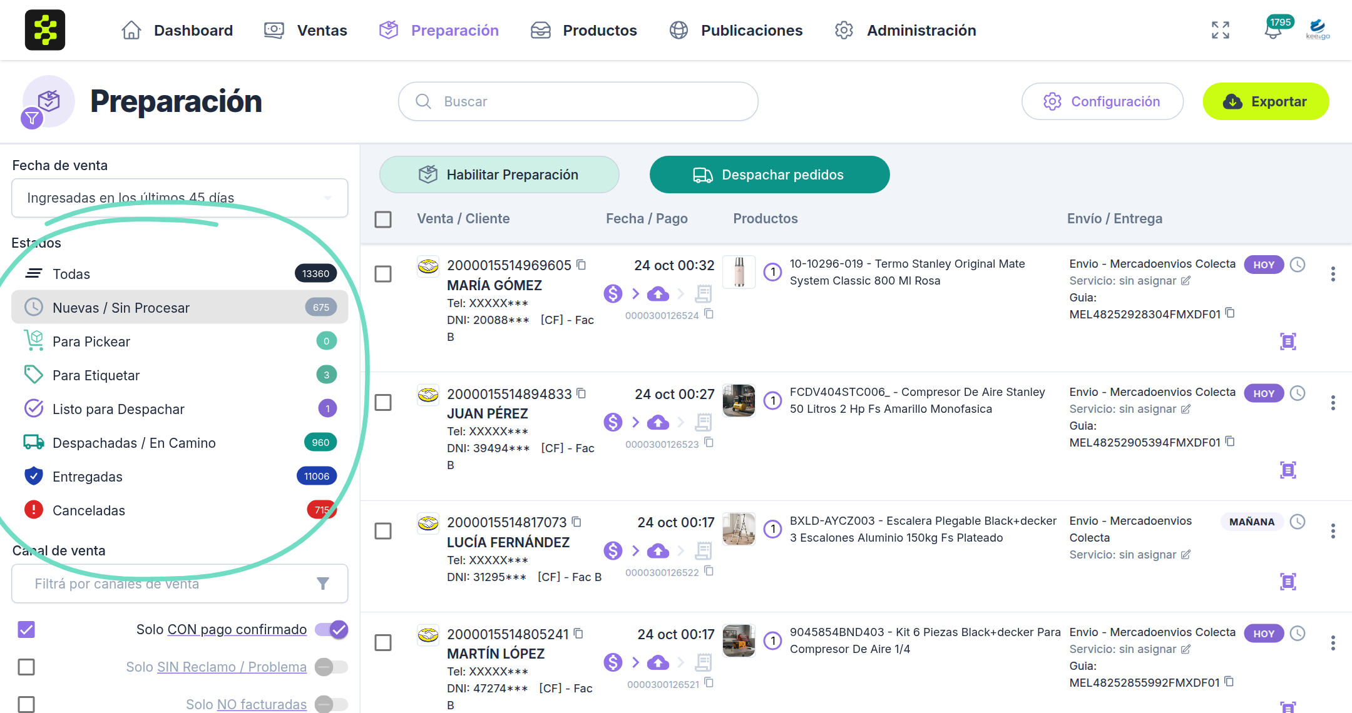Filter by Nuevas / Sin Procesar status
Image resolution: width=1352 pixels, height=713 pixels.
pos(180,307)
